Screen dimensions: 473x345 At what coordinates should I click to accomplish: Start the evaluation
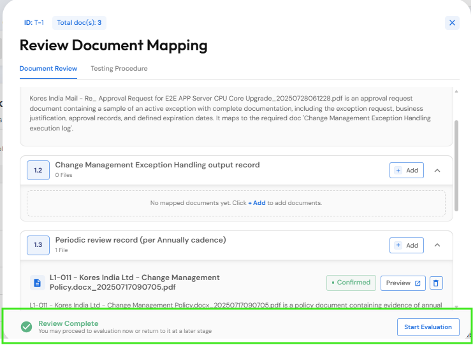(428, 327)
